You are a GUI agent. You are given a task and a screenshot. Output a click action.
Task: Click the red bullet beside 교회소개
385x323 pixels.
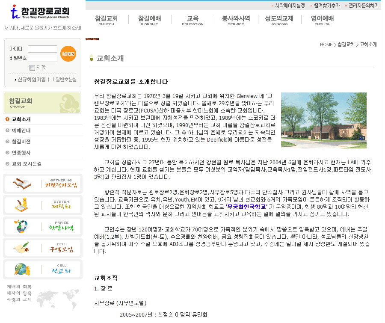(x=8, y=119)
